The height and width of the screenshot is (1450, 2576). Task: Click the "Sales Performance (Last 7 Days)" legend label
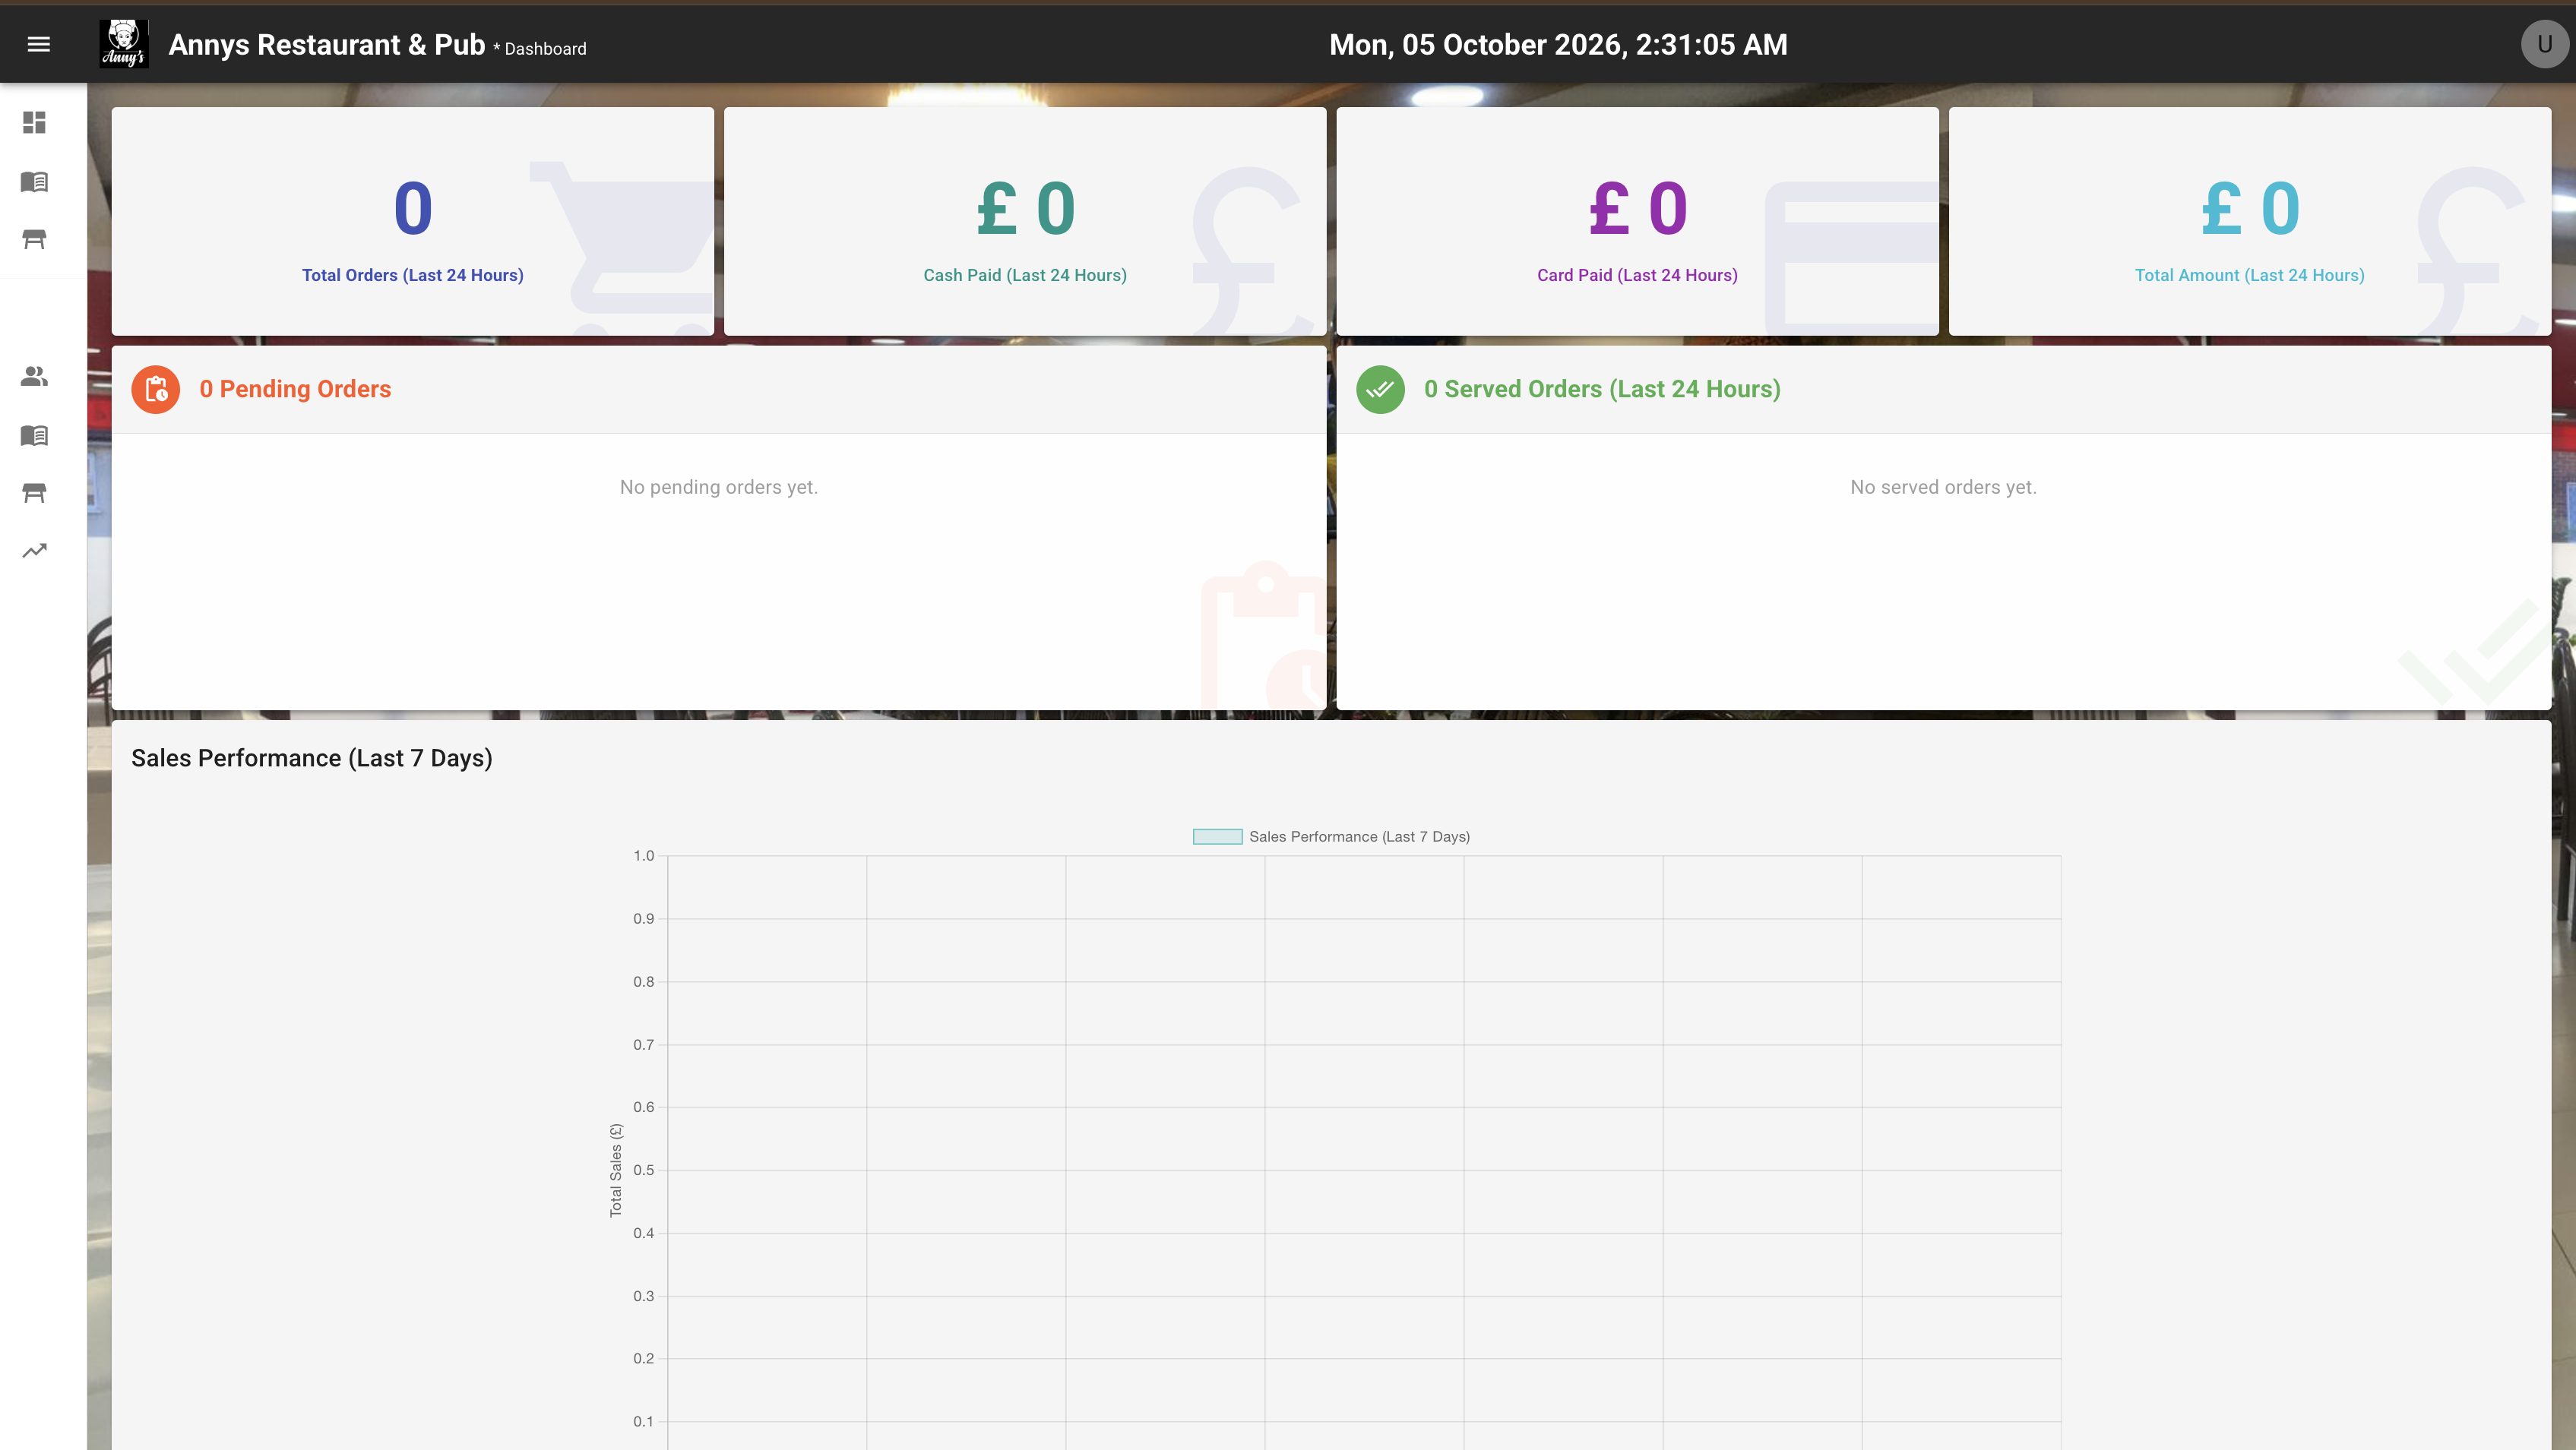point(1359,836)
